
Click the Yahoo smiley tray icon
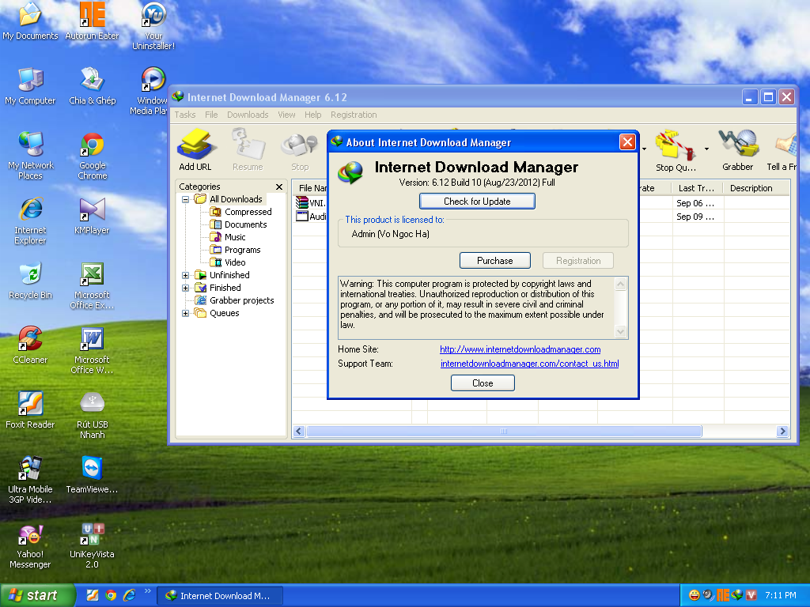(695, 595)
